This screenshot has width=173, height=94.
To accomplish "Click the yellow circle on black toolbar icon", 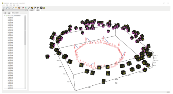I will [32, 8].
